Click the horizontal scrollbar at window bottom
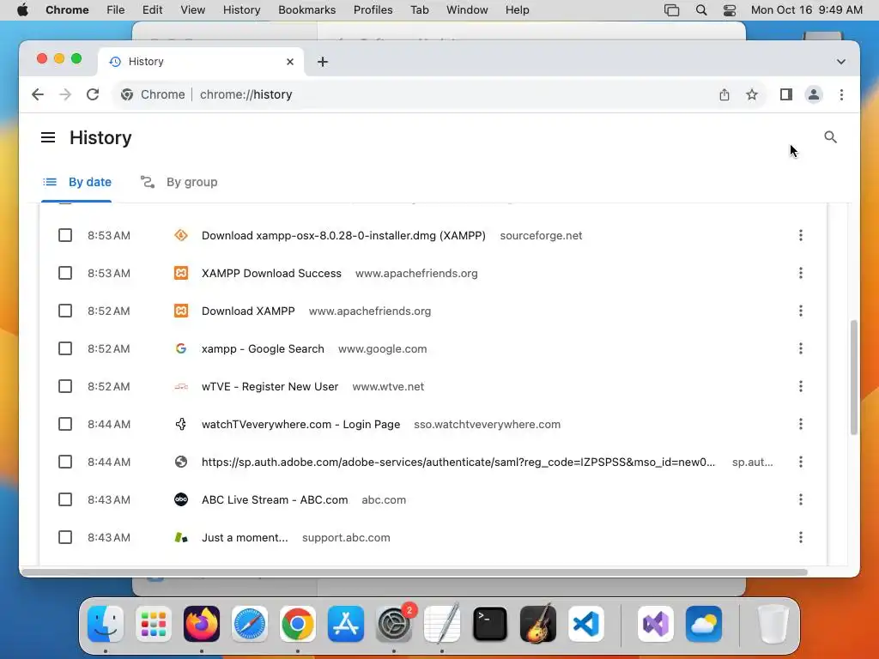 click(414, 572)
